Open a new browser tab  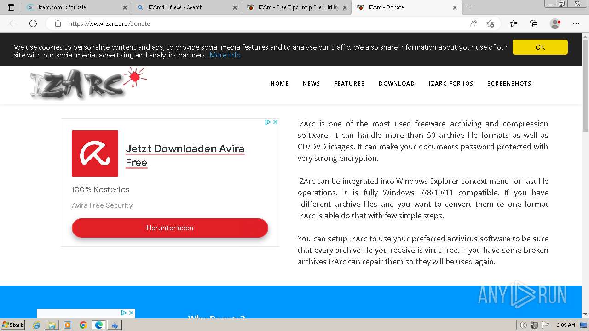tap(470, 7)
